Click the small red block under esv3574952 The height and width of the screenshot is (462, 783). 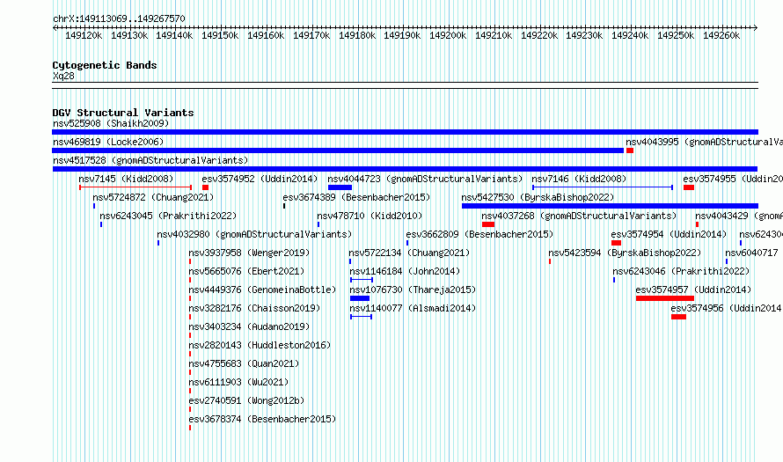tap(205, 187)
